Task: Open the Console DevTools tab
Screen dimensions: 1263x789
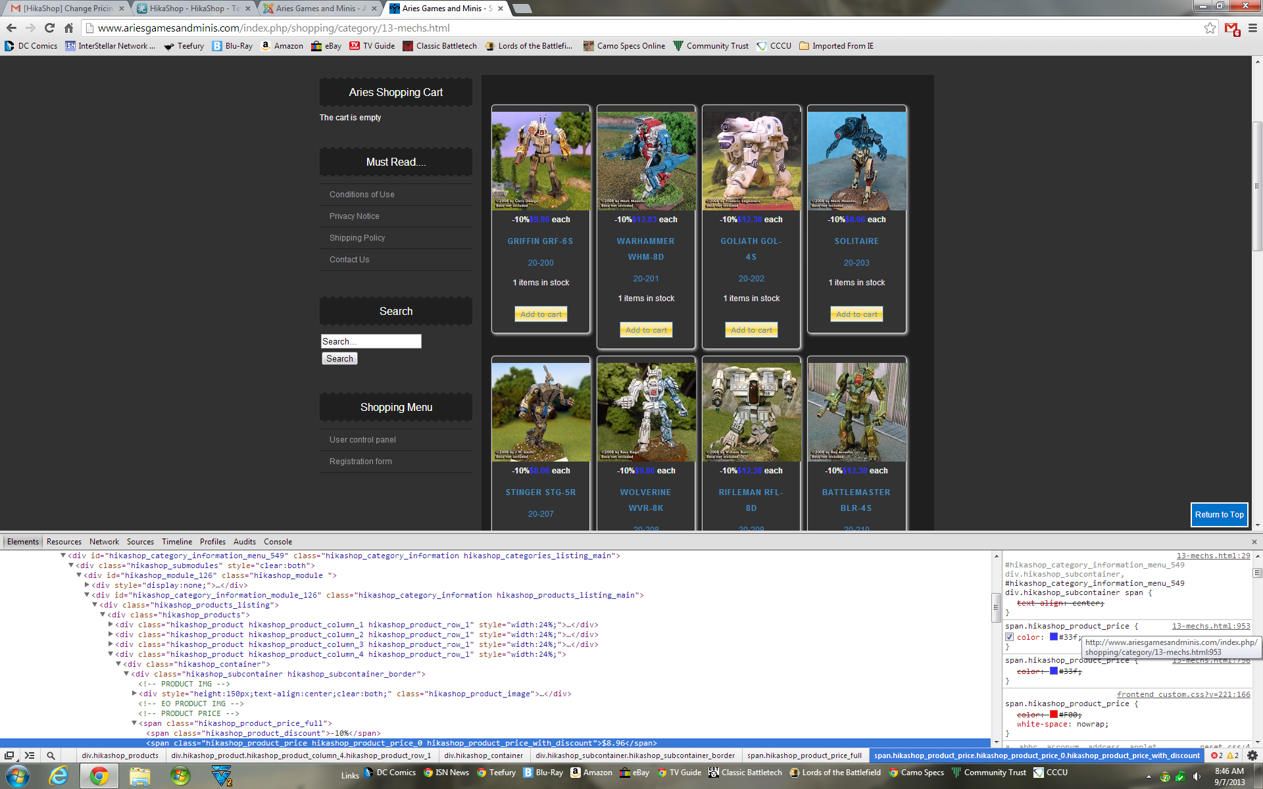Action: (x=278, y=542)
